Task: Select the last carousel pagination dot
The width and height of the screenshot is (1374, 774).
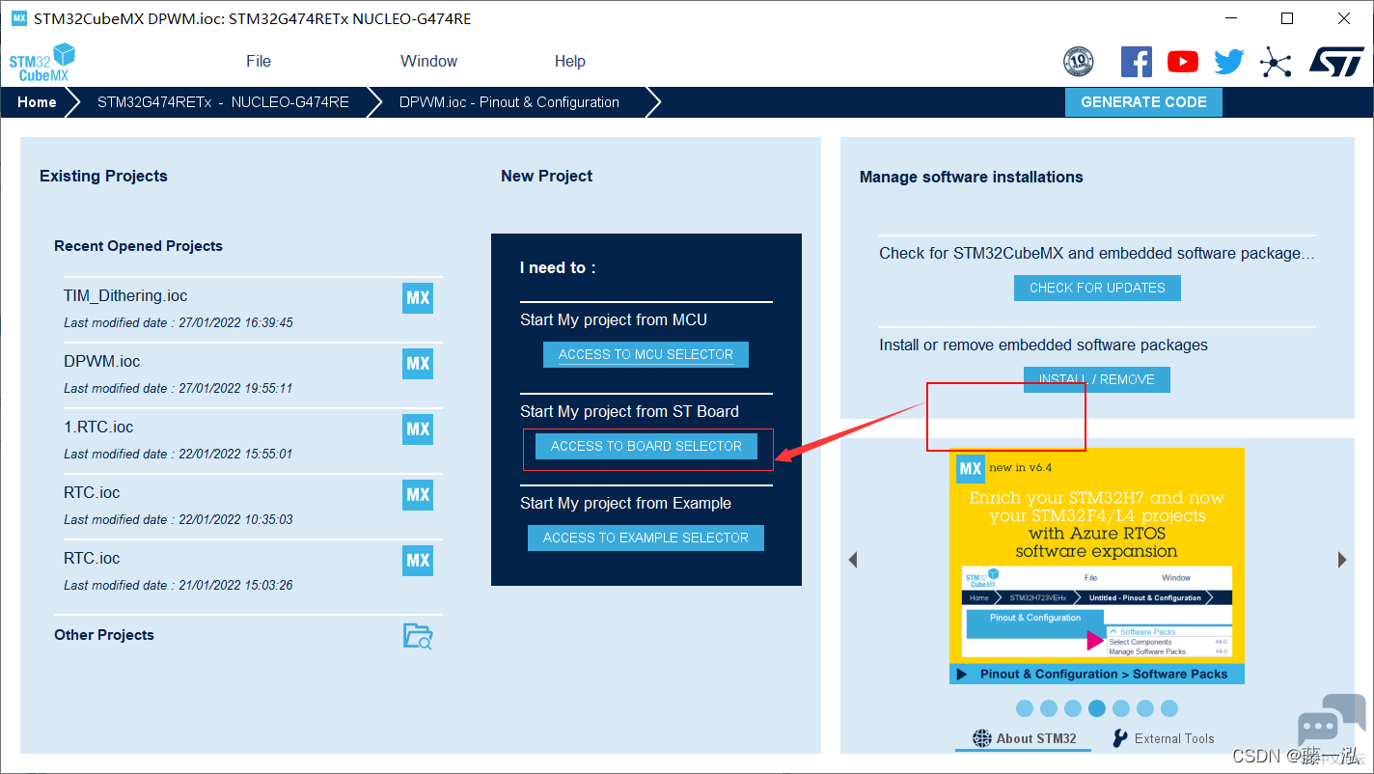Action: pos(1169,708)
